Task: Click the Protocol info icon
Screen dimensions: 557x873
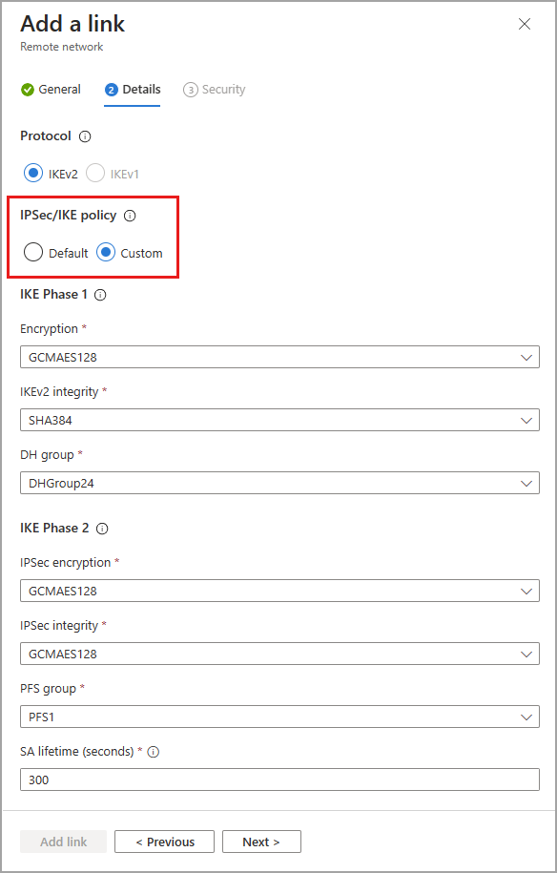Action: click(x=88, y=136)
